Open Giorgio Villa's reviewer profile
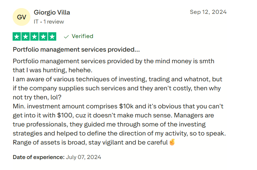Screen dimensions: 257x170 point(52,13)
